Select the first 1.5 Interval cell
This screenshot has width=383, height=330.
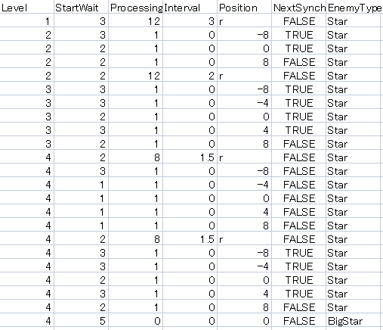[x=190, y=157]
